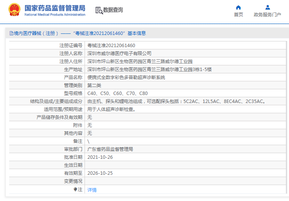Open the 政务服务门户 menu item
Image resolution: width=289 pixels, height=201 pixels.
(267, 15)
